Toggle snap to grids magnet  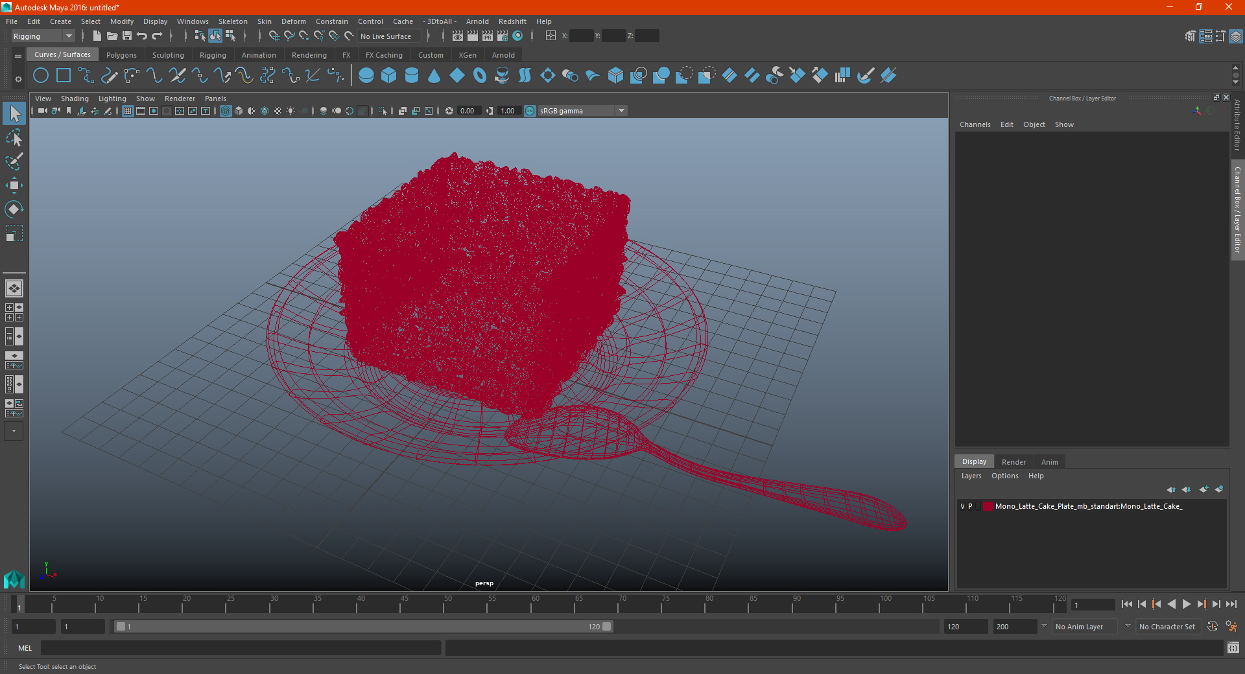(274, 36)
